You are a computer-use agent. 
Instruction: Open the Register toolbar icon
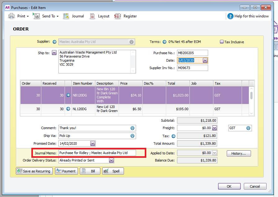click(x=117, y=16)
